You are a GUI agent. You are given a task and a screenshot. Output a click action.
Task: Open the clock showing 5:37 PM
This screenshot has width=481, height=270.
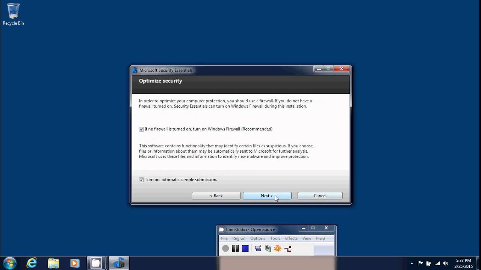click(463, 263)
